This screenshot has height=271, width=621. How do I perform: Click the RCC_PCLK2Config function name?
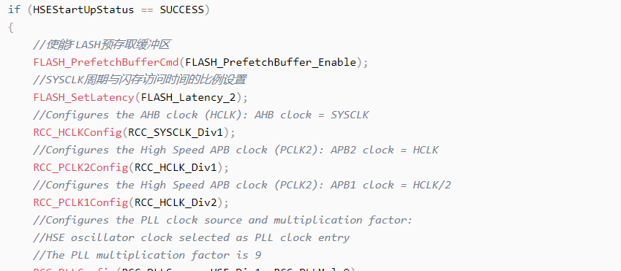[80, 168]
